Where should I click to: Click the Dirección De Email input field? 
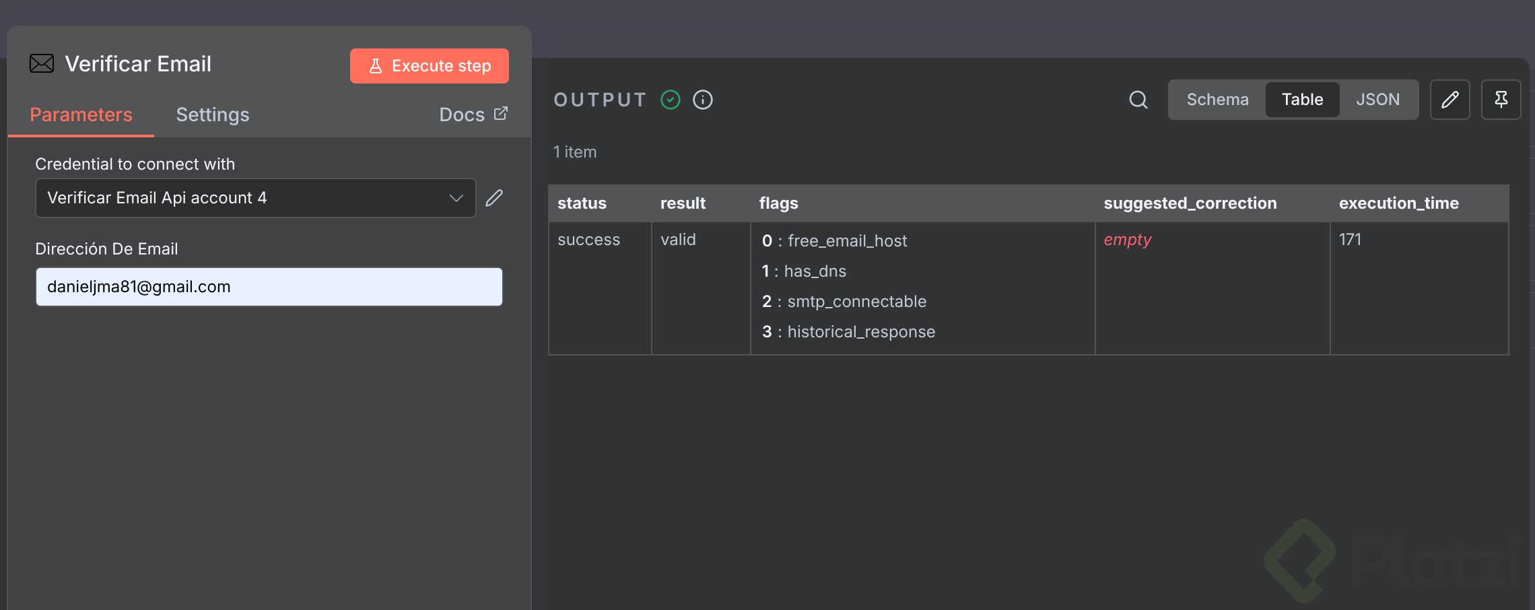point(269,287)
